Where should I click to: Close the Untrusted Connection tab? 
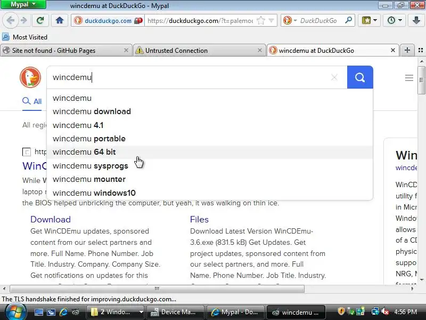[259, 50]
